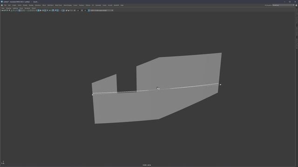
Task: Open the Generate menu
Action: 98,5
